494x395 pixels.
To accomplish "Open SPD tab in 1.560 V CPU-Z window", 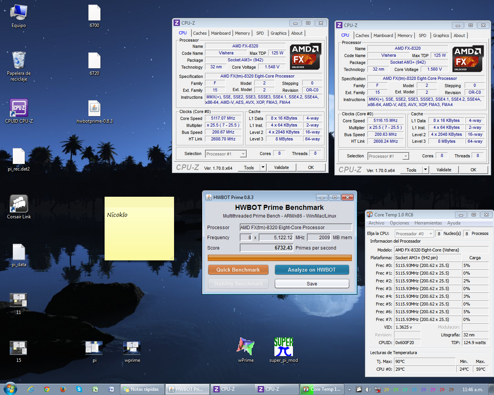I will (x=423, y=35).
